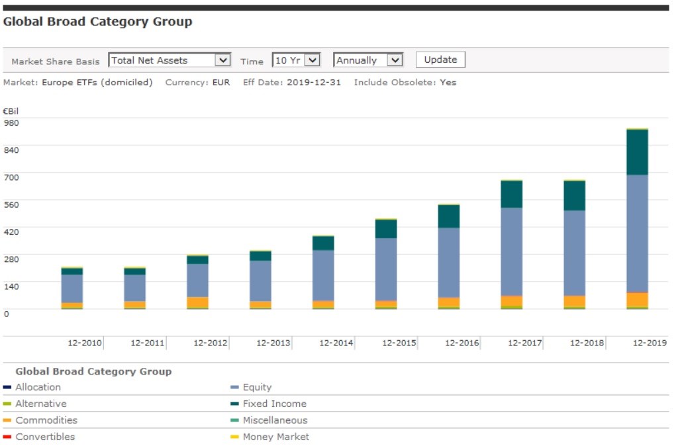Viewport: 684px width, 448px height.
Task: Select the Miscellaneous legend entry
Action: click(x=275, y=420)
